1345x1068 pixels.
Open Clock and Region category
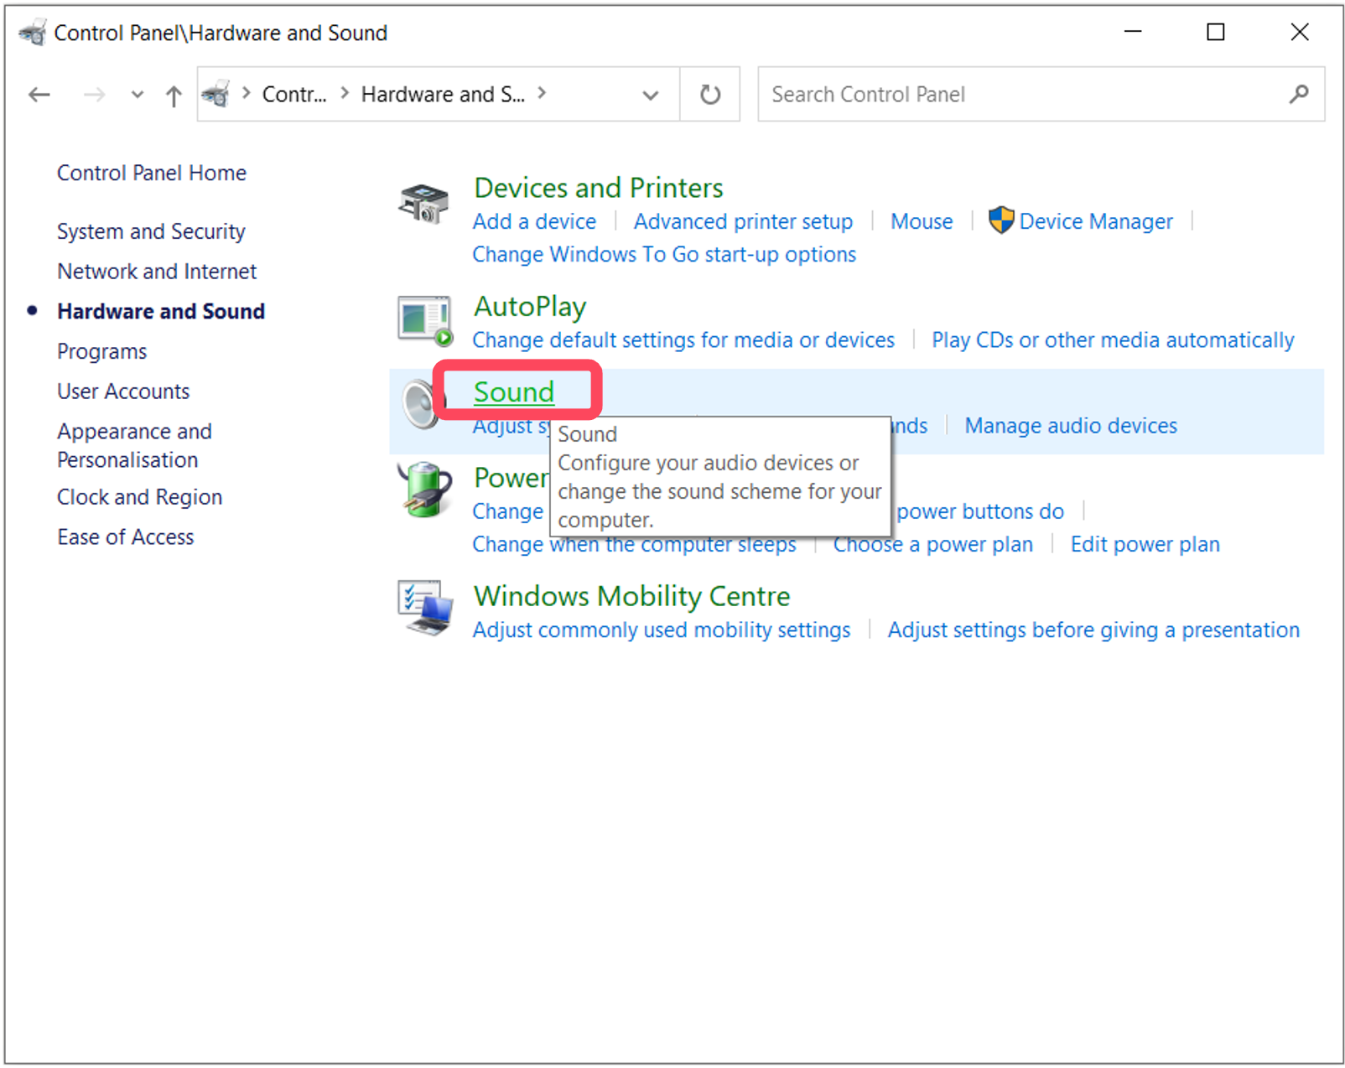[139, 497]
